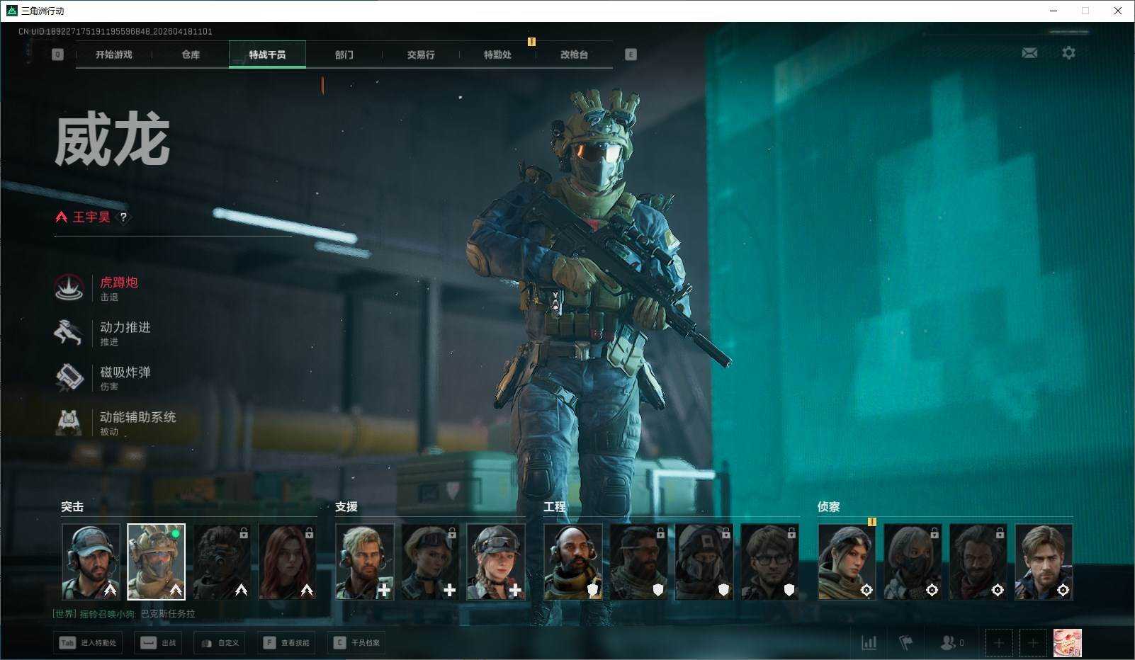Select bald bearded engineer operator
1135x660 pixels.
573,562
